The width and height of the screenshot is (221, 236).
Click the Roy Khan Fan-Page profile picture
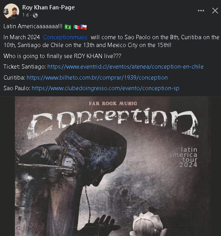point(11,11)
